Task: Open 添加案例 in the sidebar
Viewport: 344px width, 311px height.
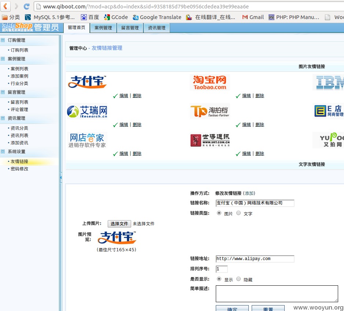Action: coord(19,76)
